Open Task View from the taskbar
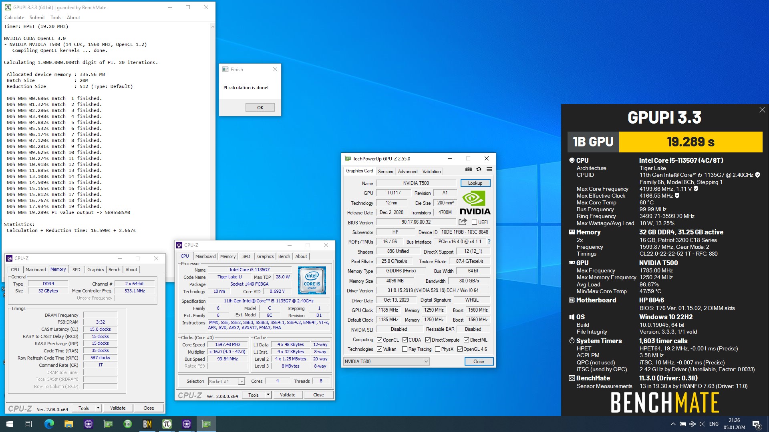769x432 pixels. click(29, 424)
